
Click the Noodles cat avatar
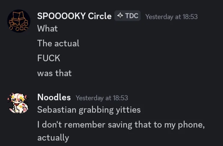[19, 103]
